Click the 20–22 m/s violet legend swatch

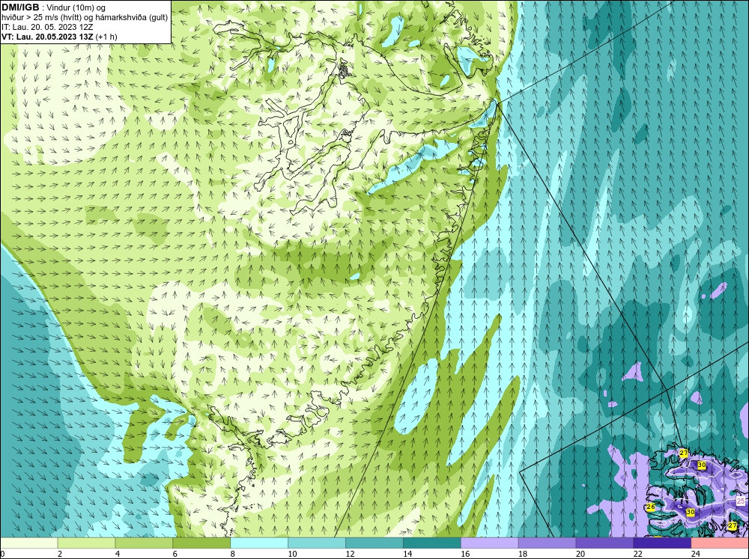[604, 543]
